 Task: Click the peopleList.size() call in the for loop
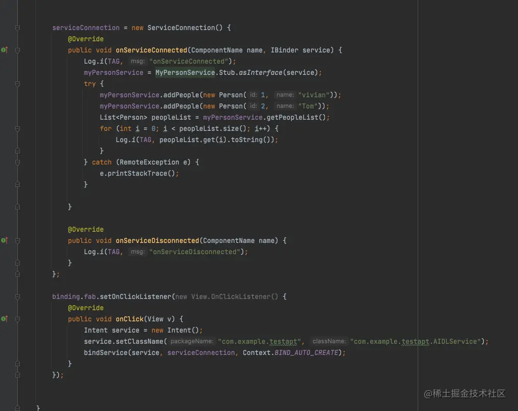[x=213, y=128]
